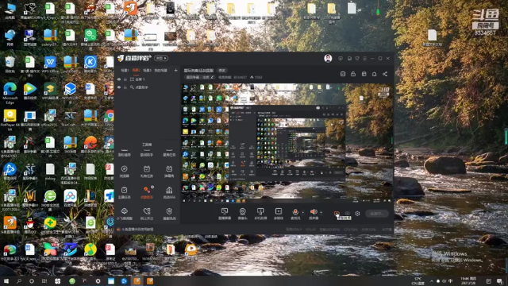Click the share icon near title
This screenshot has width=508, height=286.
click(x=385, y=74)
